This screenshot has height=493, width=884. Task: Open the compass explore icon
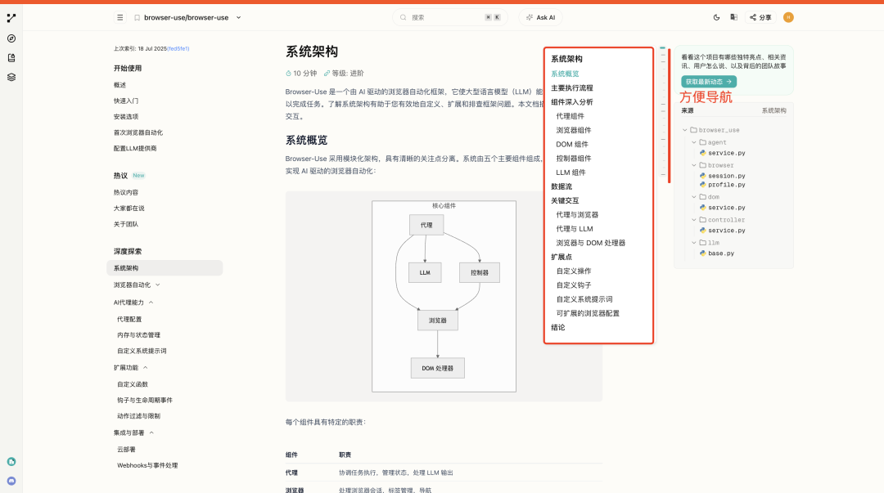(x=11, y=38)
